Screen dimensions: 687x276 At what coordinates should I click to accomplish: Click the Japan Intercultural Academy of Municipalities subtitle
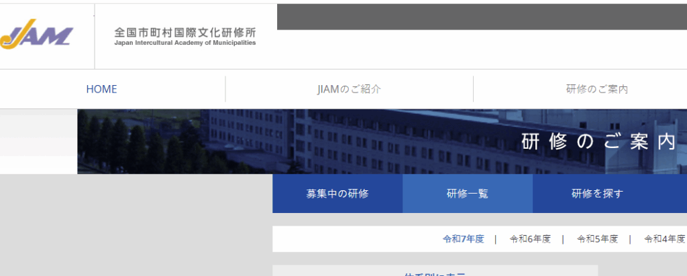coord(184,43)
